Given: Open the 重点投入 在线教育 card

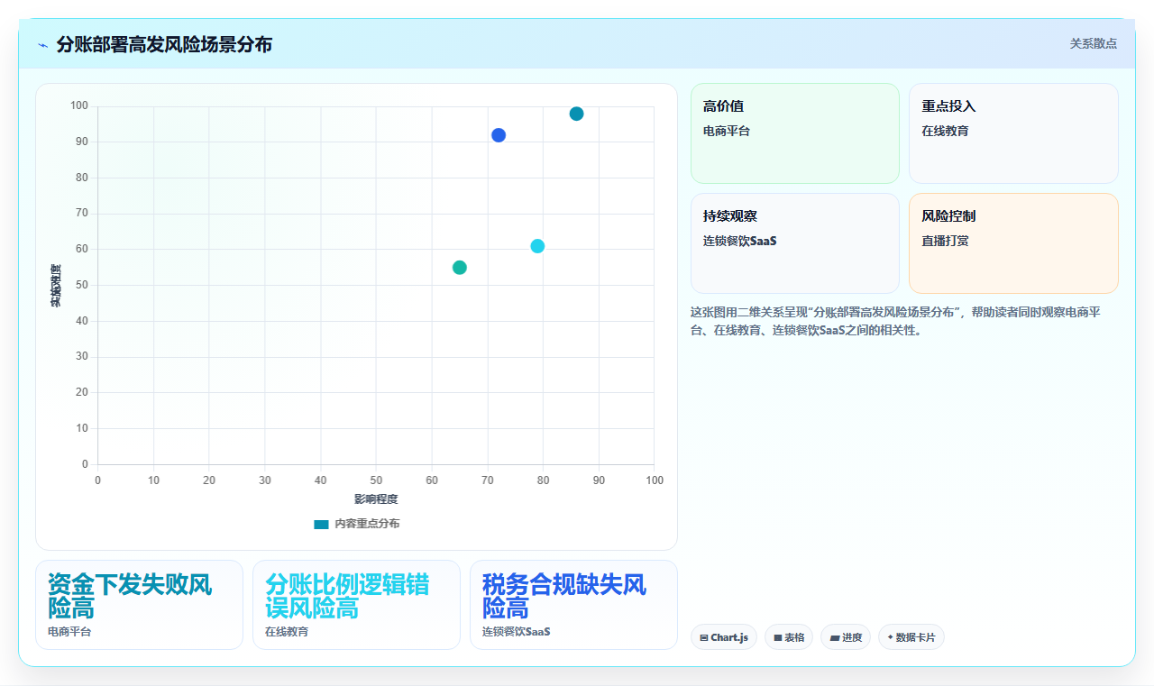Looking at the screenshot, I should pyautogui.click(x=1013, y=133).
